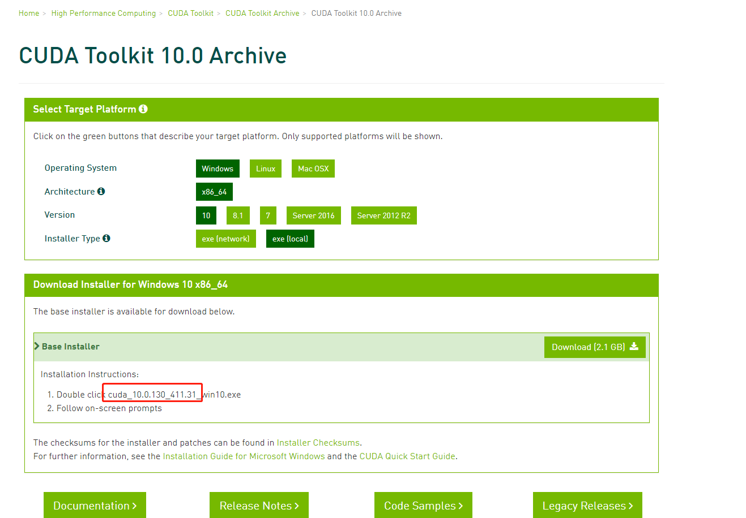Open the Installer Checksums link
Screen dimensions: 746x518
pyautogui.click(x=318, y=442)
